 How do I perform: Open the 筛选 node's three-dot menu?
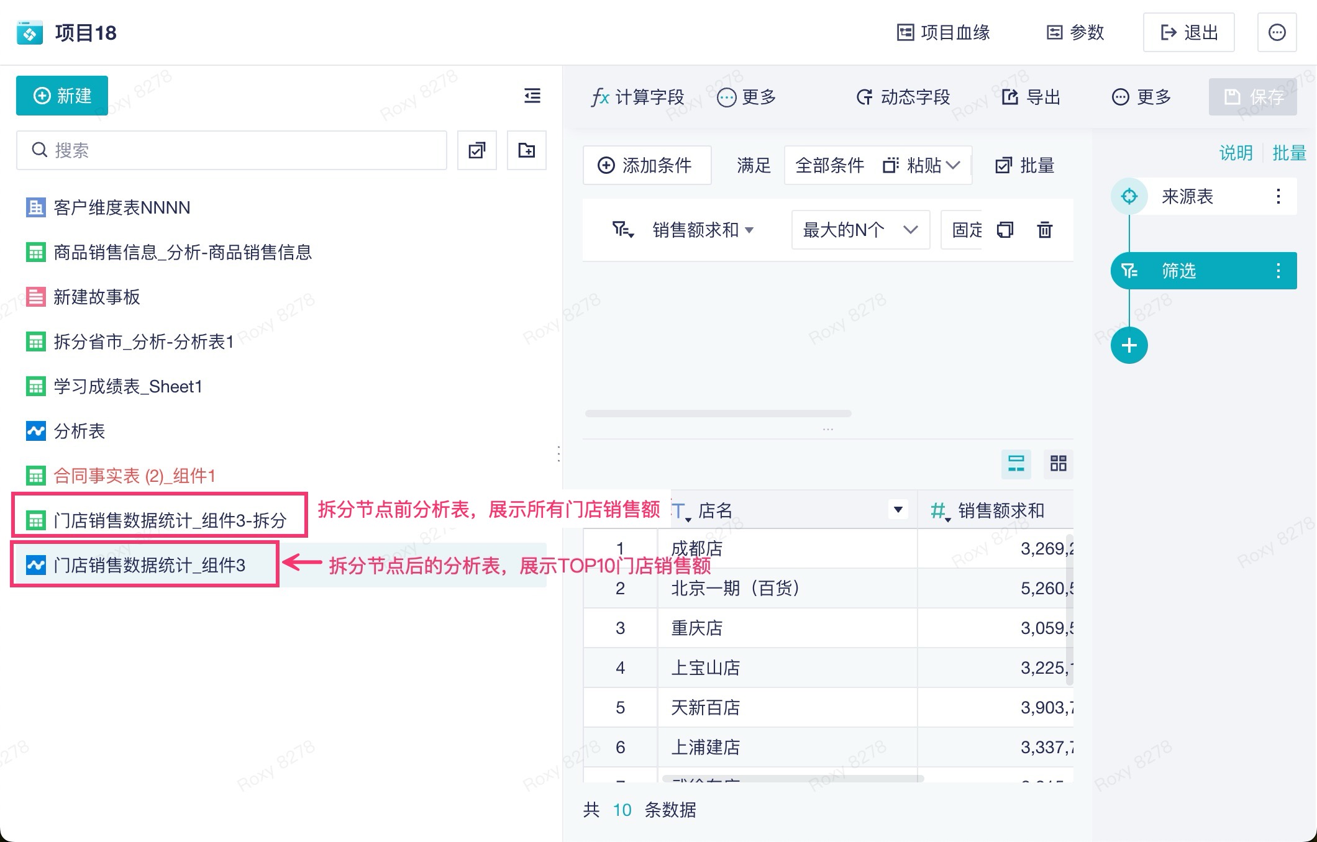tap(1278, 271)
